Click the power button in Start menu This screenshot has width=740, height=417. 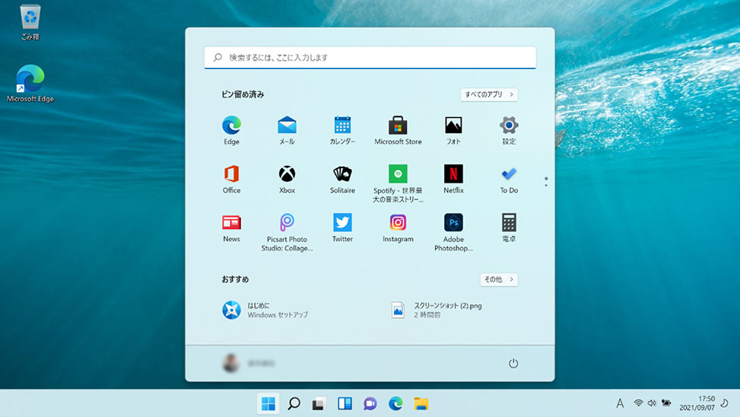coord(513,363)
